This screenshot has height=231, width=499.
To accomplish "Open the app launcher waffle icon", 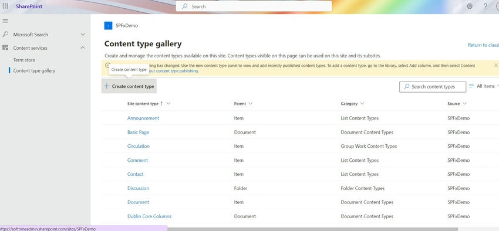I will 5,6.
